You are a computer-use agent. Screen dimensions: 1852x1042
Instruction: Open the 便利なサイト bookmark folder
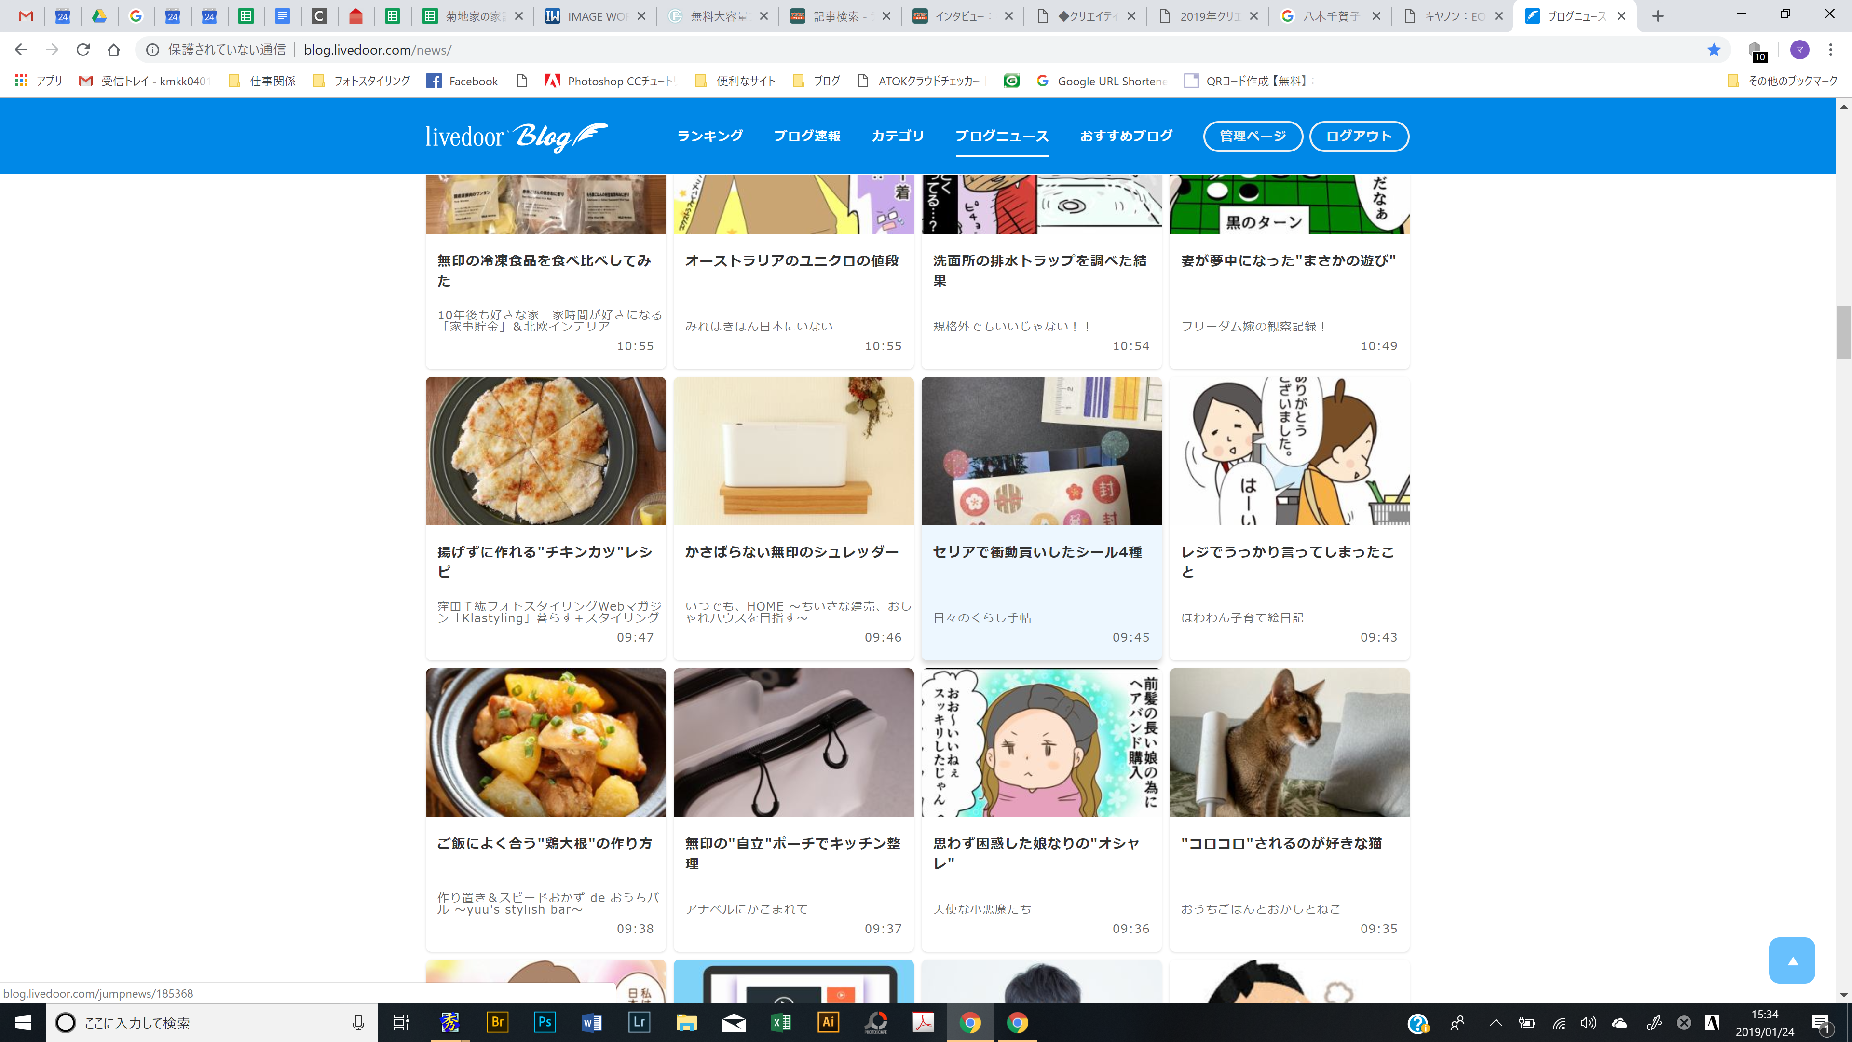tap(735, 81)
